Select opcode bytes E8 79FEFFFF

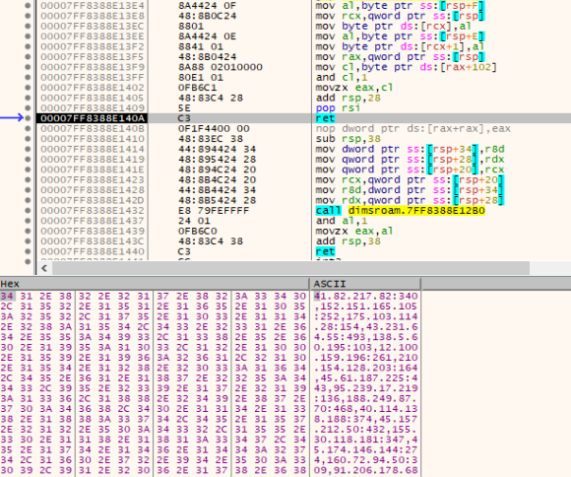pos(214,211)
